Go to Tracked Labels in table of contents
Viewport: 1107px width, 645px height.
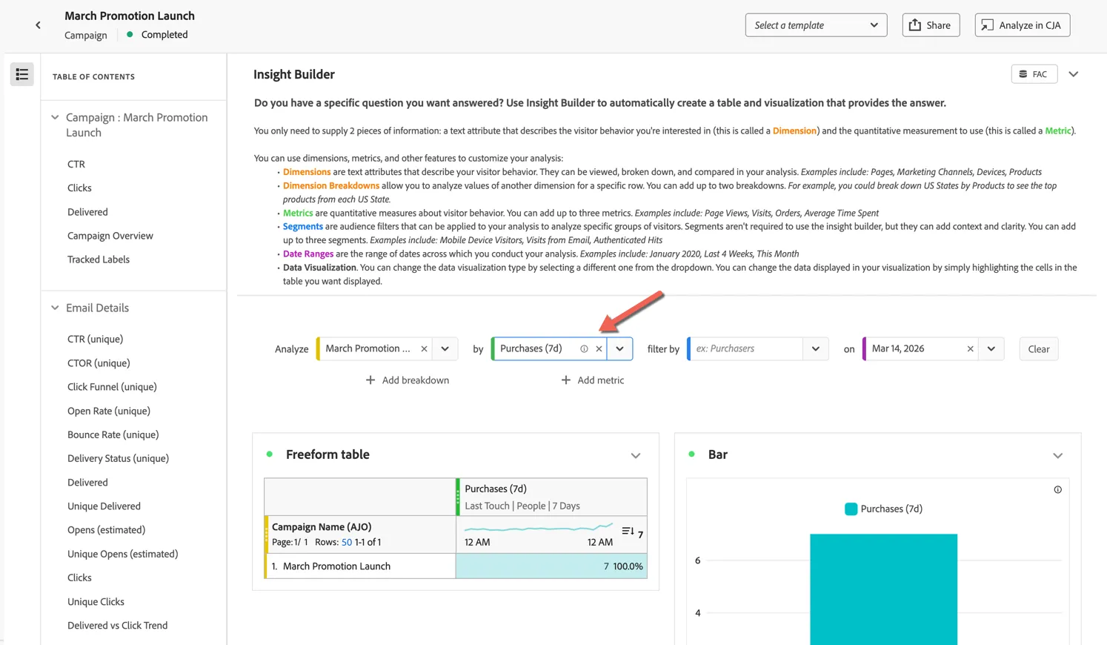tap(99, 259)
